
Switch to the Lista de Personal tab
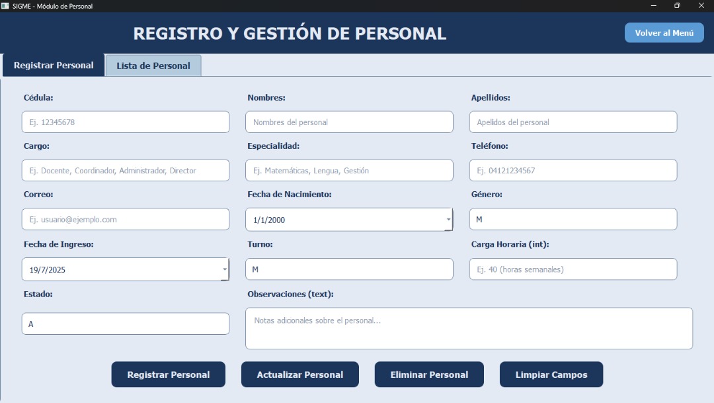coord(153,66)
